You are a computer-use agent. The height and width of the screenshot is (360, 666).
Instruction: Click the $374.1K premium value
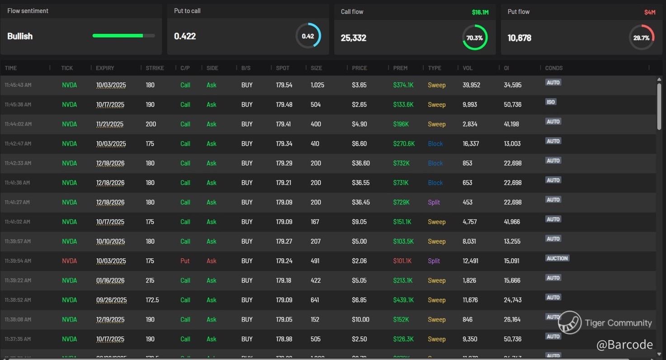[x=403, y=85]
